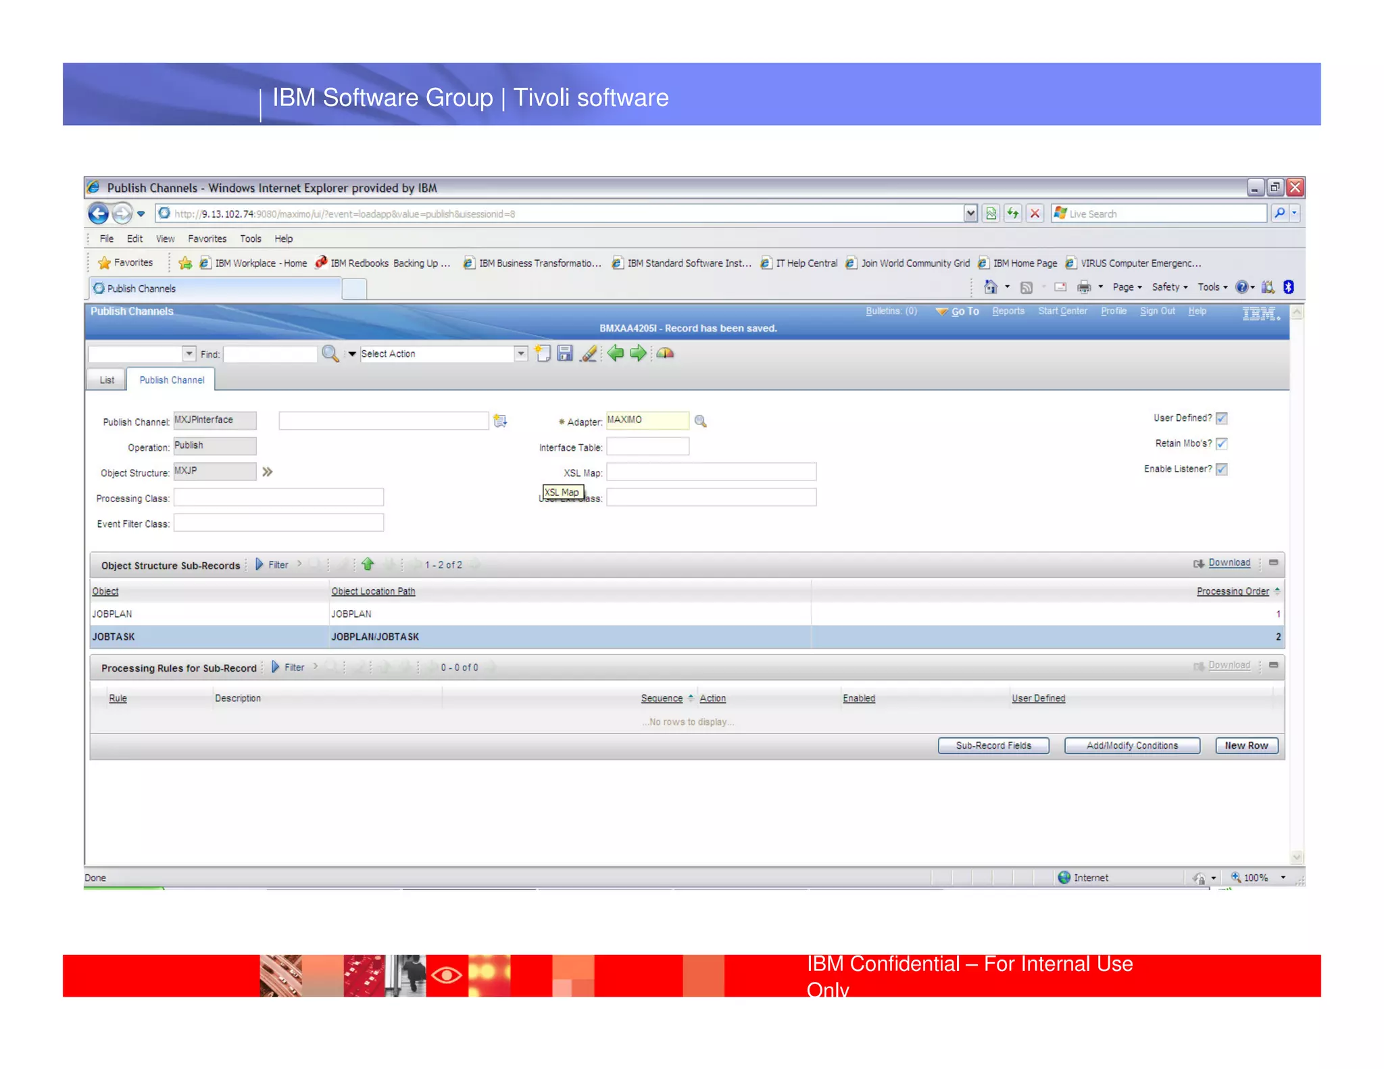1384x1069 pixels.
Task: Click the Favorites star button
Action: coord(126,263)
